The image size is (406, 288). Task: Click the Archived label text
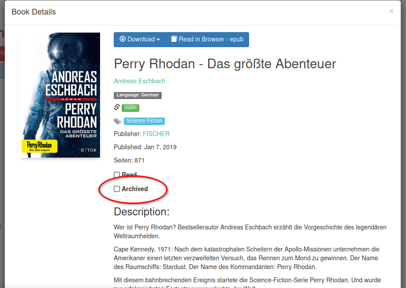point(134,189)
